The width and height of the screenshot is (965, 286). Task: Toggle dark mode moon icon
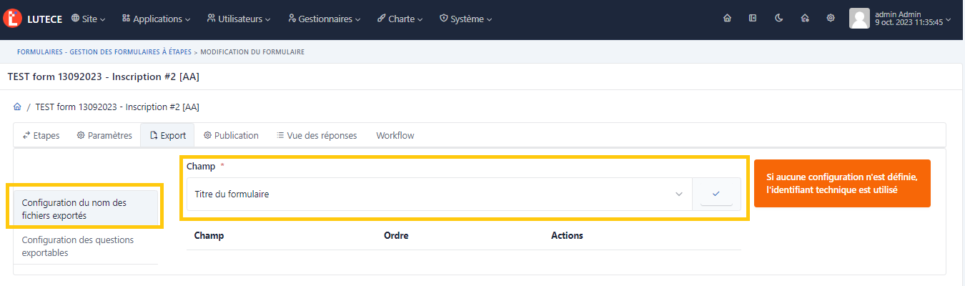click(x=778, y=19)
